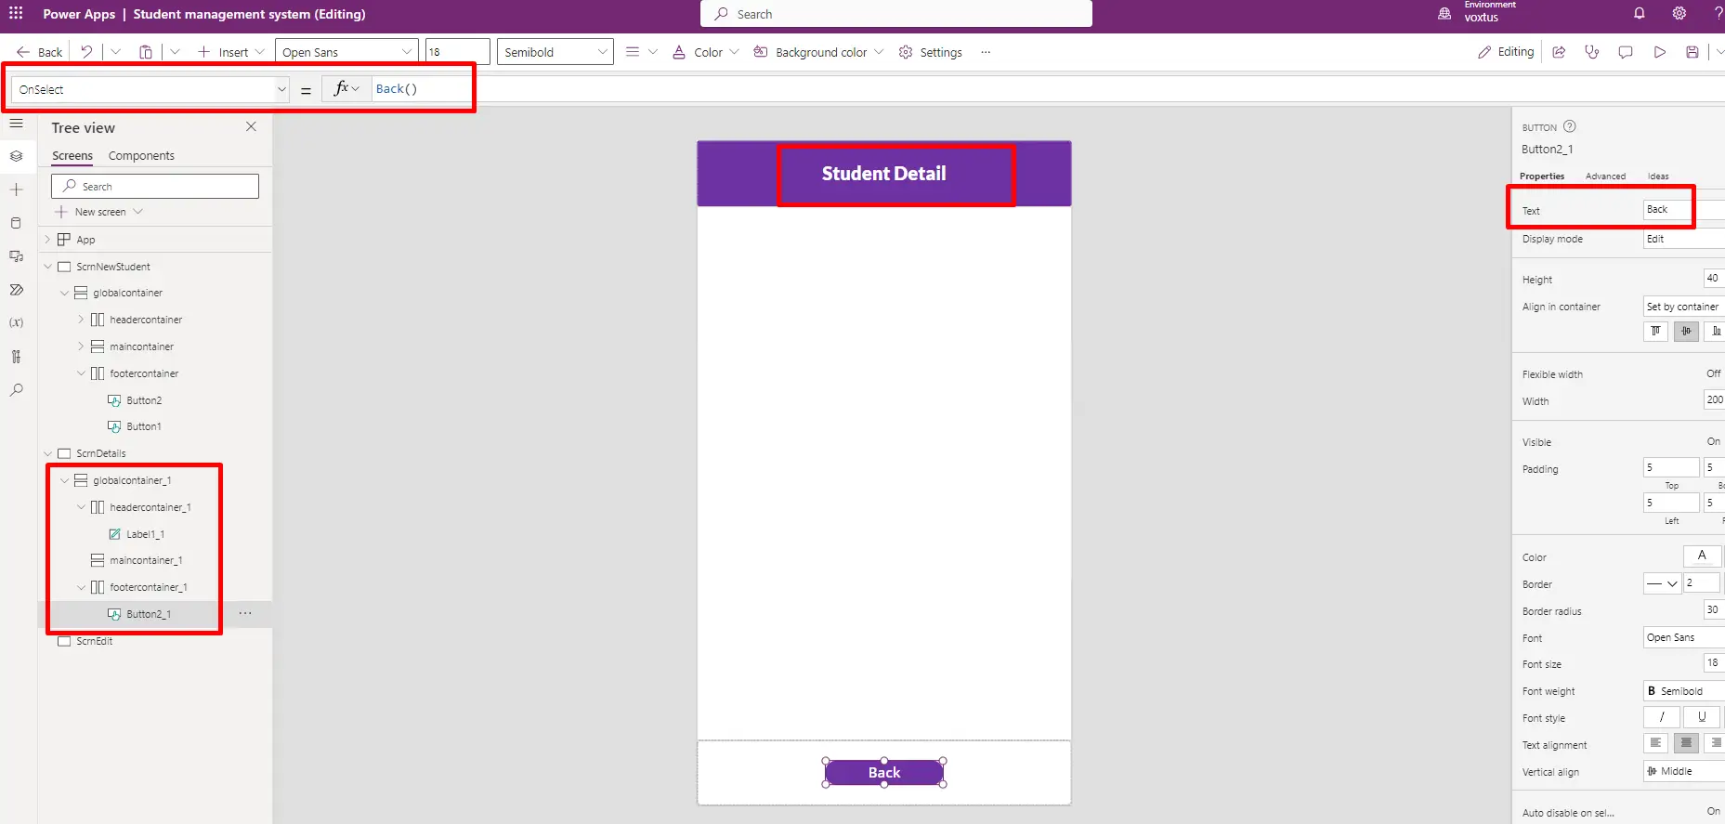This screenshot has height=824, width=1725.
Task: Open the button help question icon
Action: [1570, 126]
